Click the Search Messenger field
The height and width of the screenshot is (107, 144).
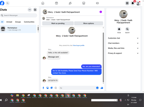point(19,15)
